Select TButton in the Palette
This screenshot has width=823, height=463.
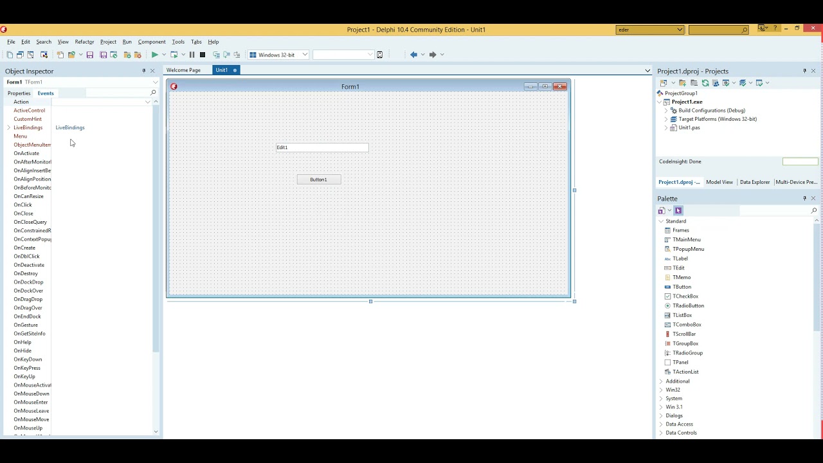pyautogui.click(x=682, y=287)
